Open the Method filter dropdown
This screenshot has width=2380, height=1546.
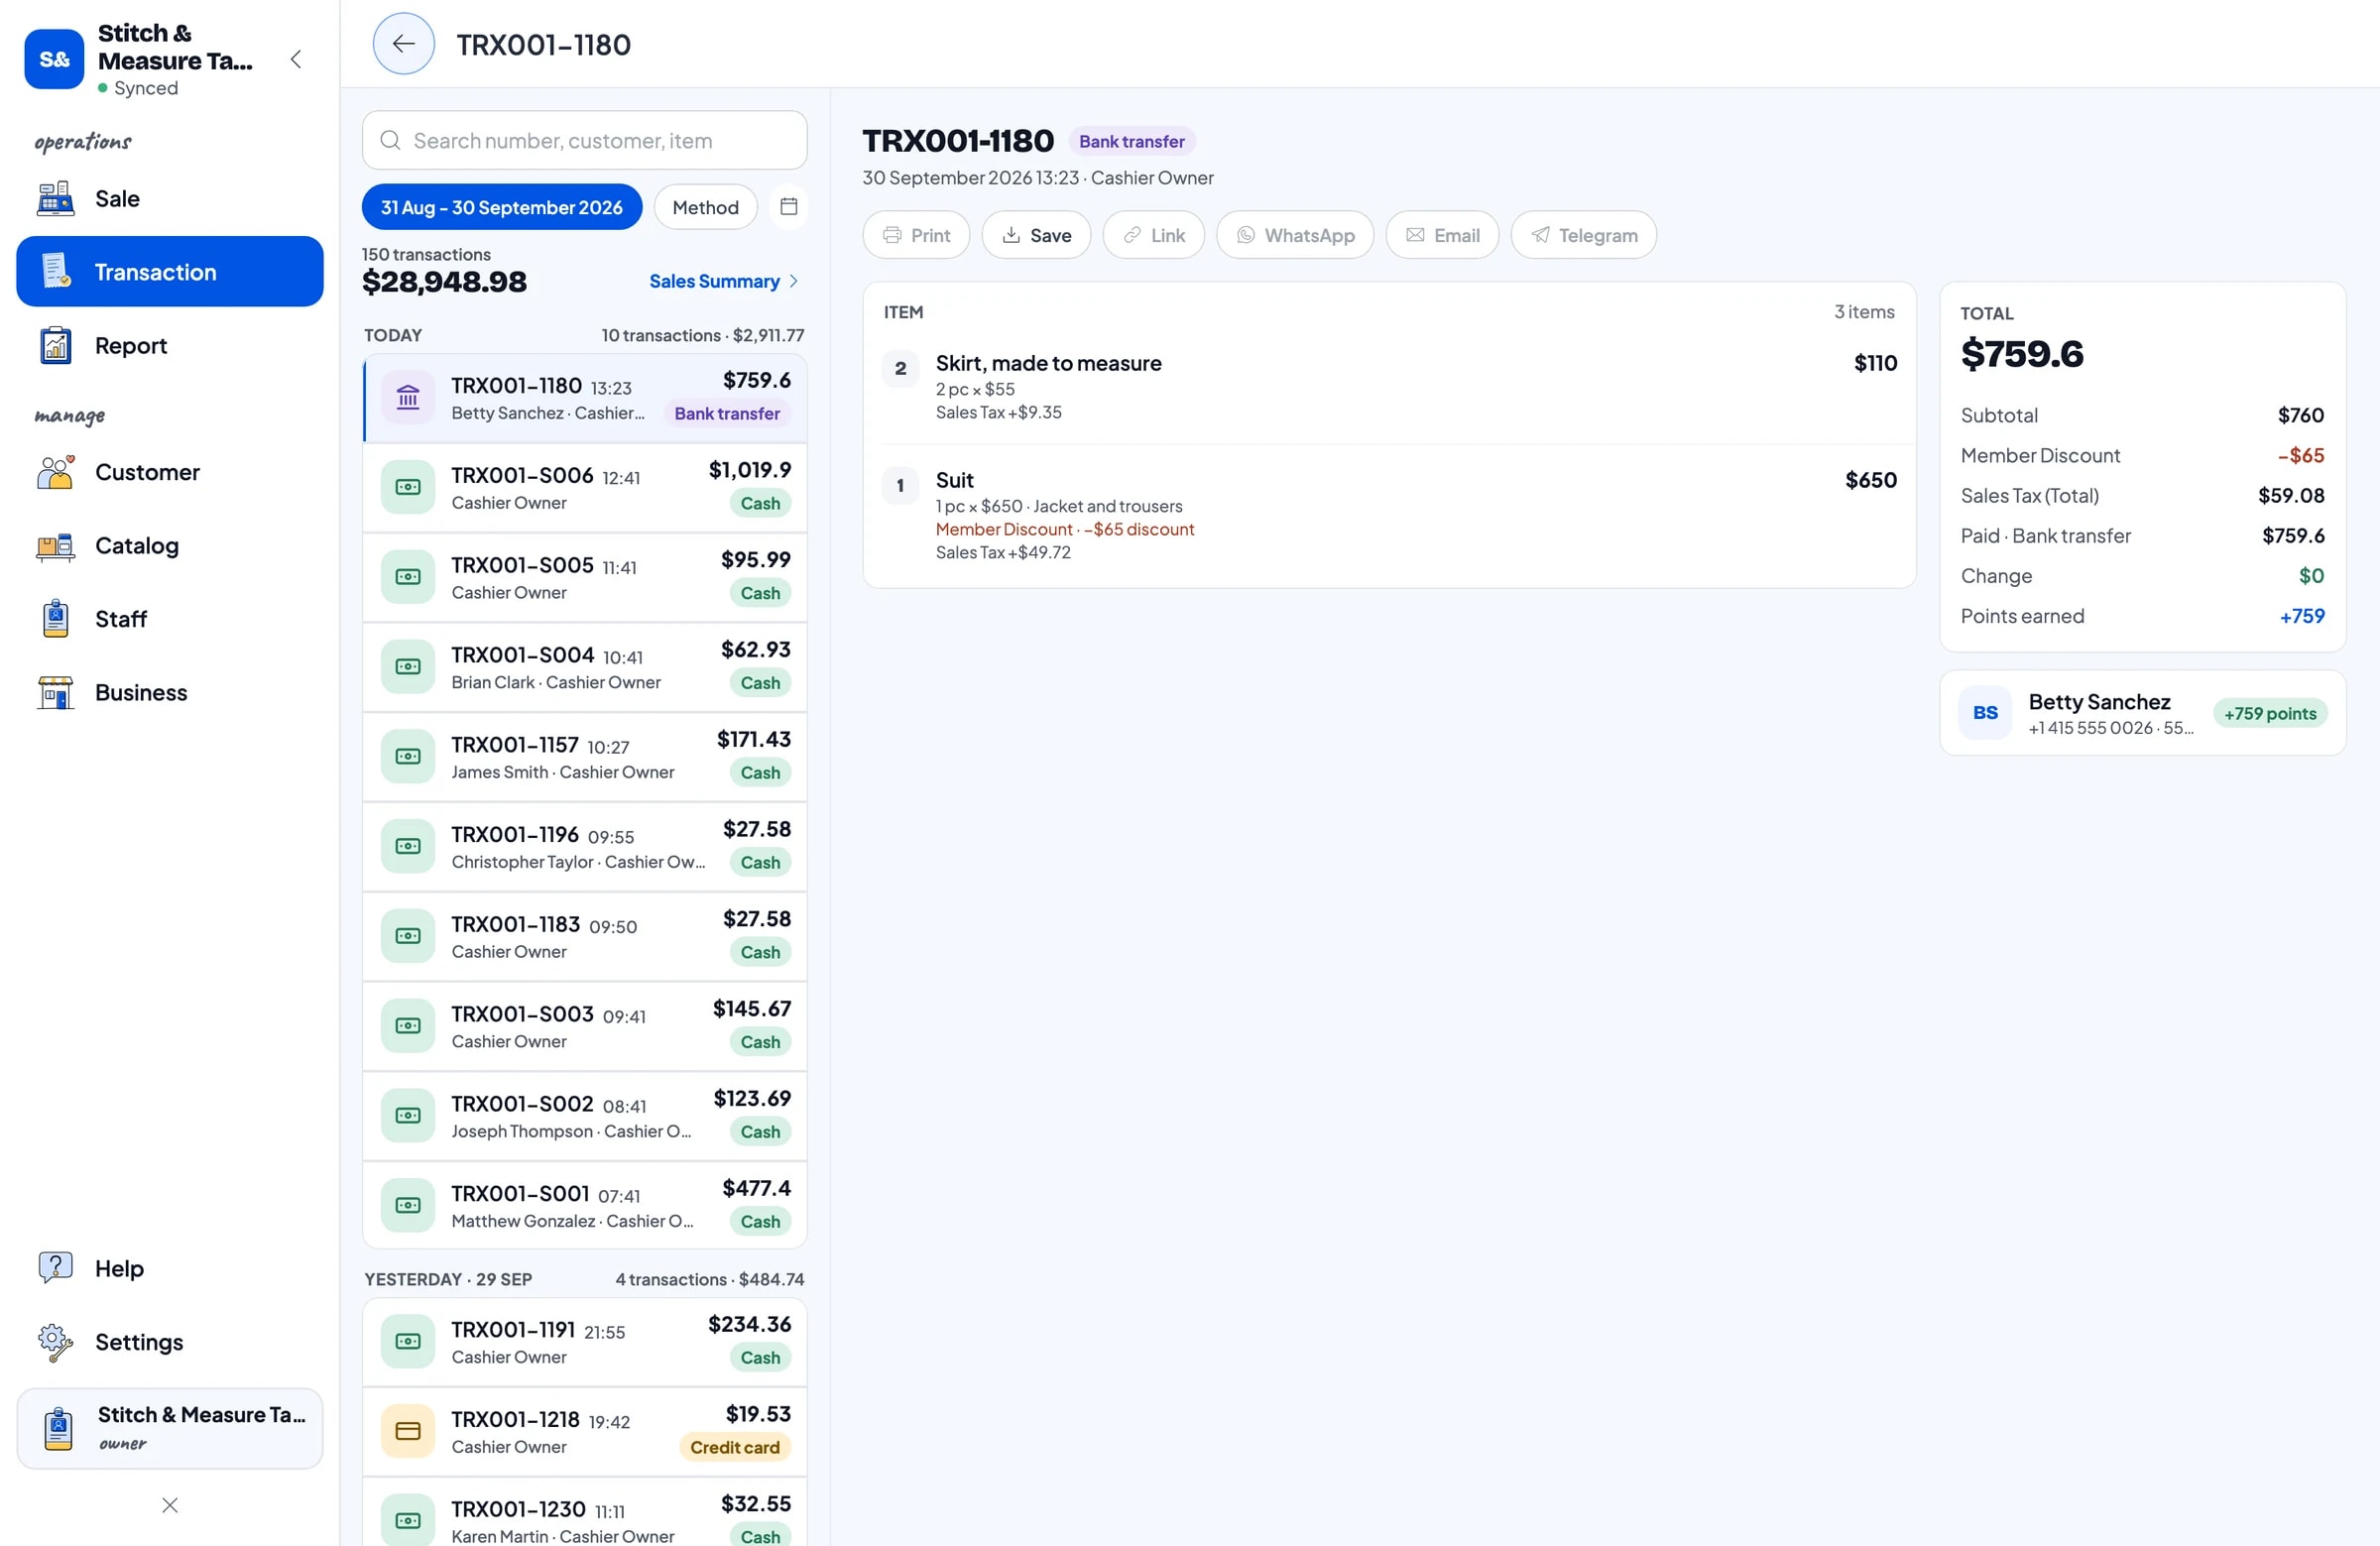(705, 207)
